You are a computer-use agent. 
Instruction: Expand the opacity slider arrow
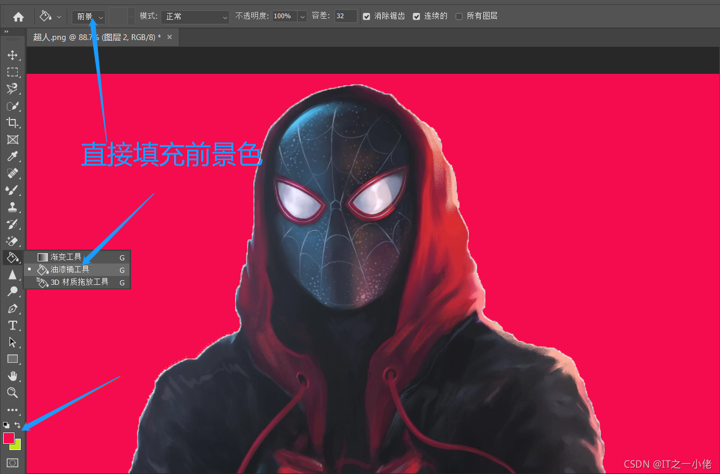[x=302, y=17]
